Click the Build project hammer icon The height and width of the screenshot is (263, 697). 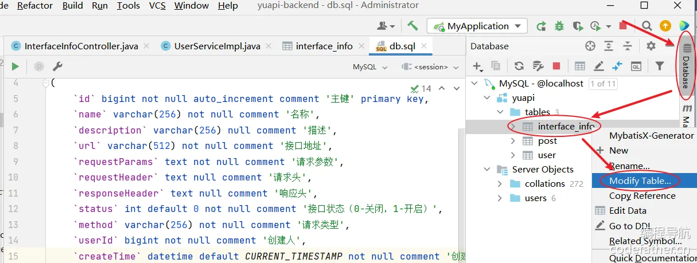click(412, 26)
